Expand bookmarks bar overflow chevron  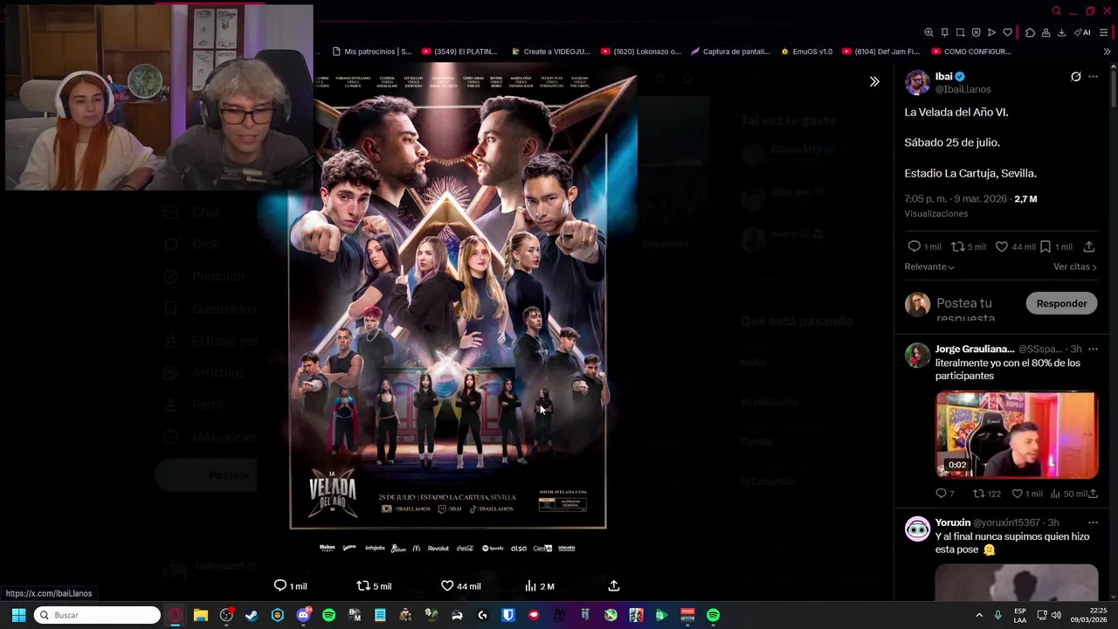tap(1107, 52)
